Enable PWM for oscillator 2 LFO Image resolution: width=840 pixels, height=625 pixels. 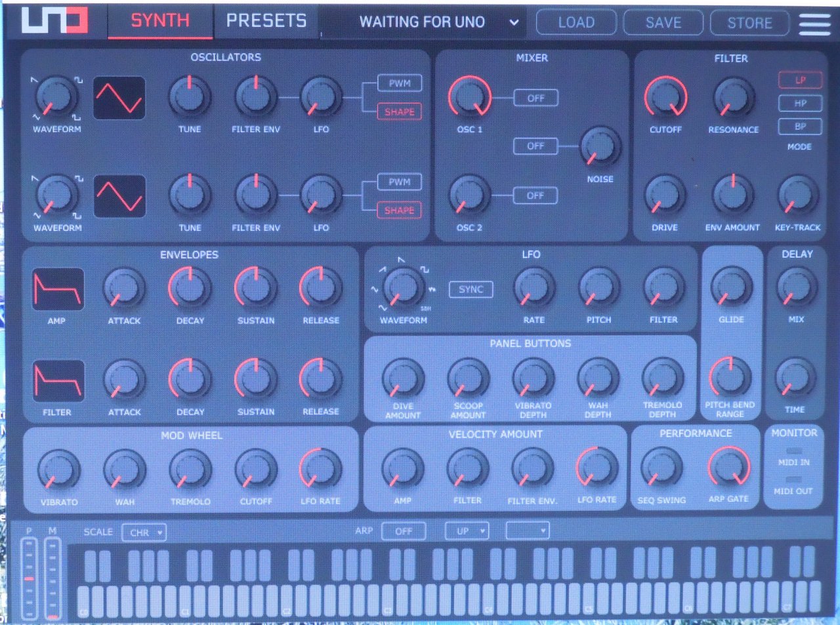400,182
